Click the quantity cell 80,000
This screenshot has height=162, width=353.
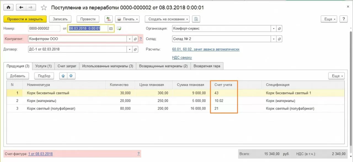pyautogui.click(x=121, y=108)
